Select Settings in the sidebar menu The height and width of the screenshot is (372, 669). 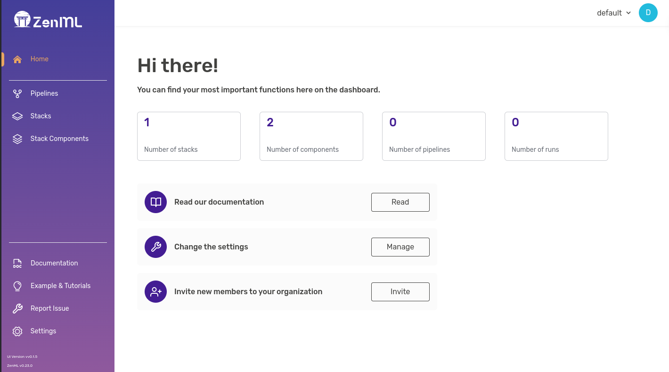(43, 331)
